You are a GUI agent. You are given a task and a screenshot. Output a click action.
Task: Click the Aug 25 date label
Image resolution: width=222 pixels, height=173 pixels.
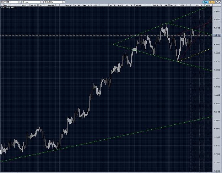pyautogui.click(x=7, y=5)
